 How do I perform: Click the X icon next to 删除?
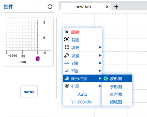[67, 32]
